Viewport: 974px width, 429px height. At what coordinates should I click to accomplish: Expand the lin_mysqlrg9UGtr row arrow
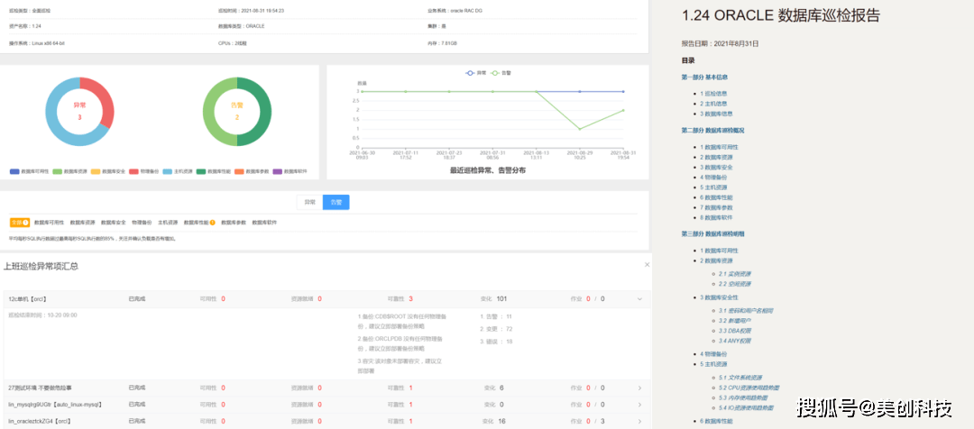pos(639,405)
